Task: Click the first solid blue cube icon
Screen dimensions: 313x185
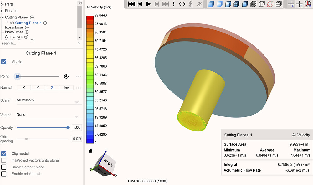Action: pos(211,4)
